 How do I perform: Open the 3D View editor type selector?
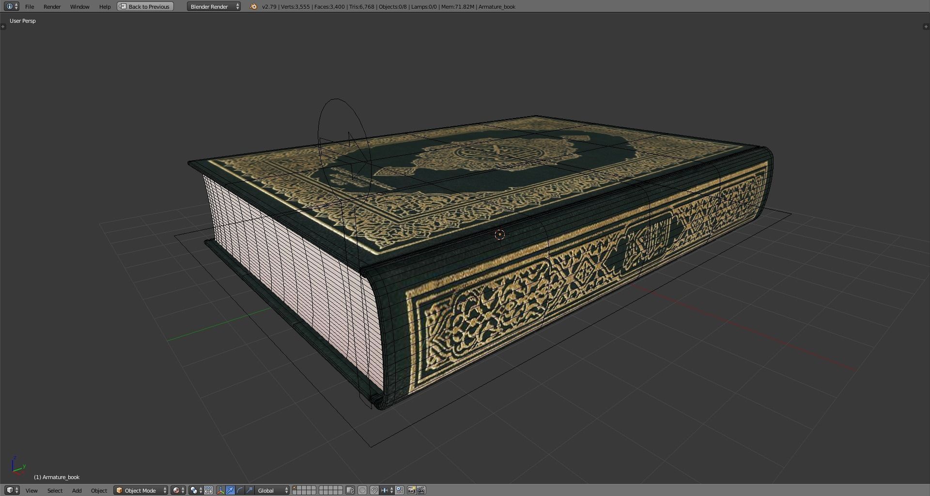[x=12, y=490]
